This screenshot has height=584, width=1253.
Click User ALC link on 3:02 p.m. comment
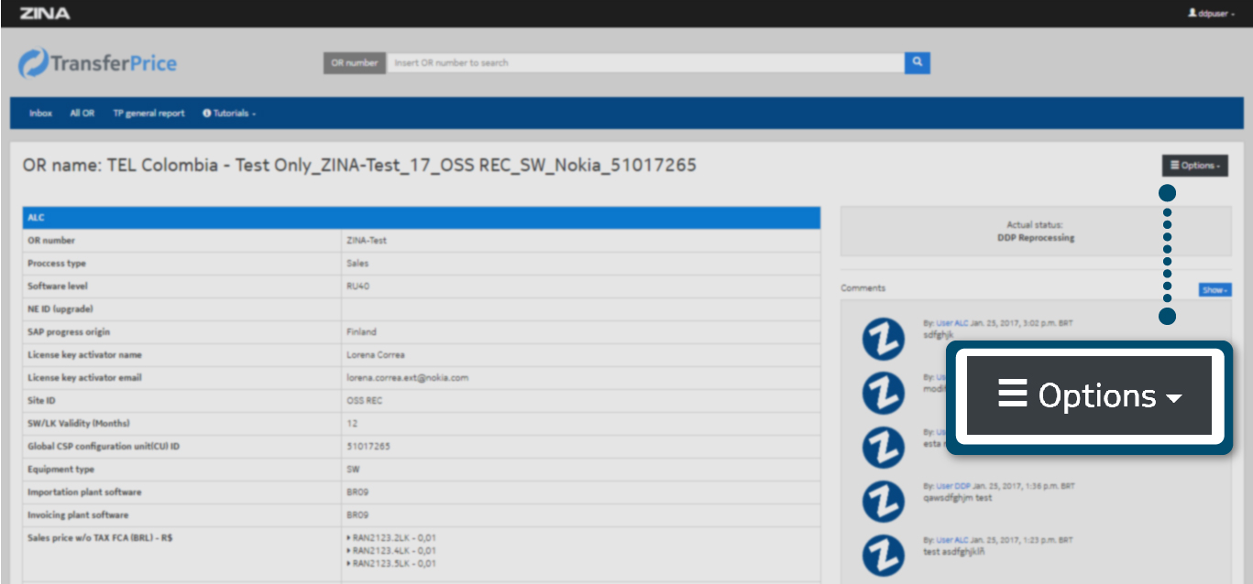(x=951, y=323)
